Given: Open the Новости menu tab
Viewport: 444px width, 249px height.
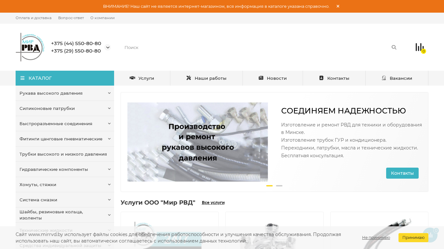Looking at the screenshot, I should click(x=273, y=78).
